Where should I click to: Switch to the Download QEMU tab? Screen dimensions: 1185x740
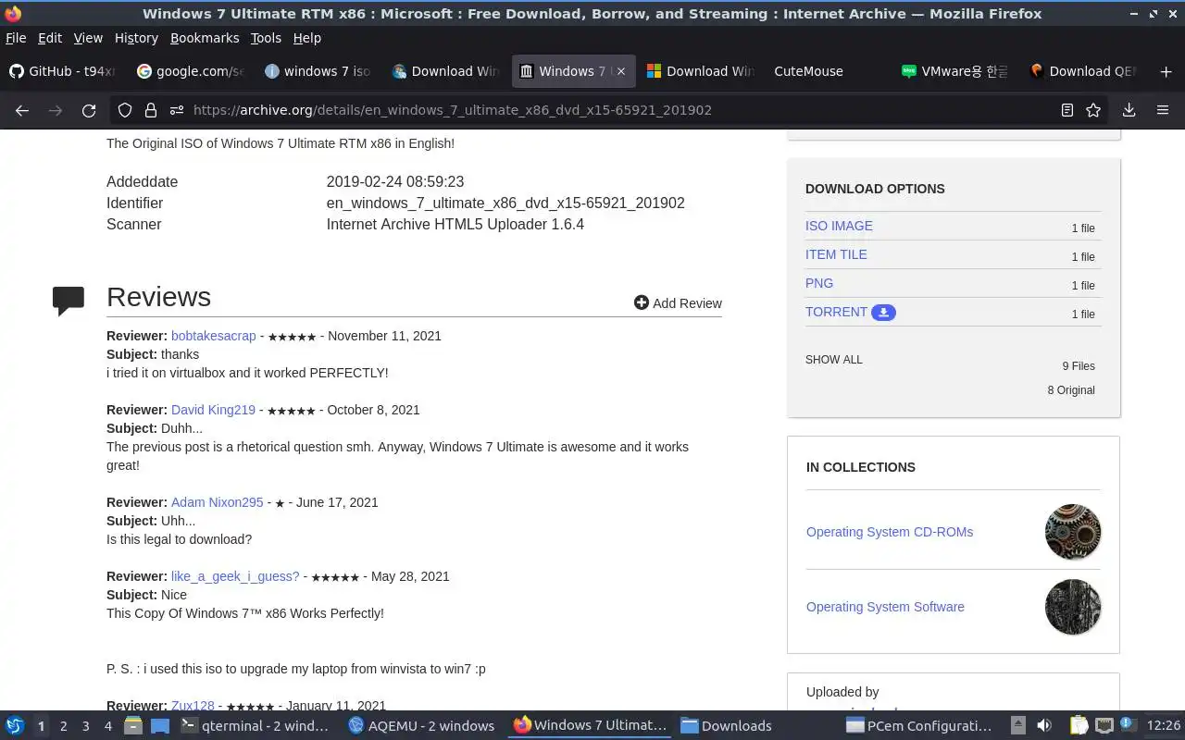1083,71
